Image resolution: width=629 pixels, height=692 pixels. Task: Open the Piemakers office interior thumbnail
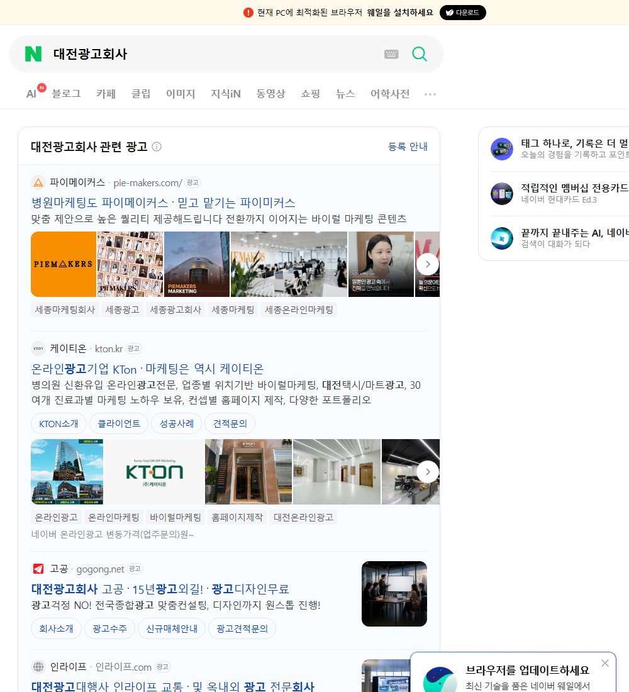pos(289,264)
